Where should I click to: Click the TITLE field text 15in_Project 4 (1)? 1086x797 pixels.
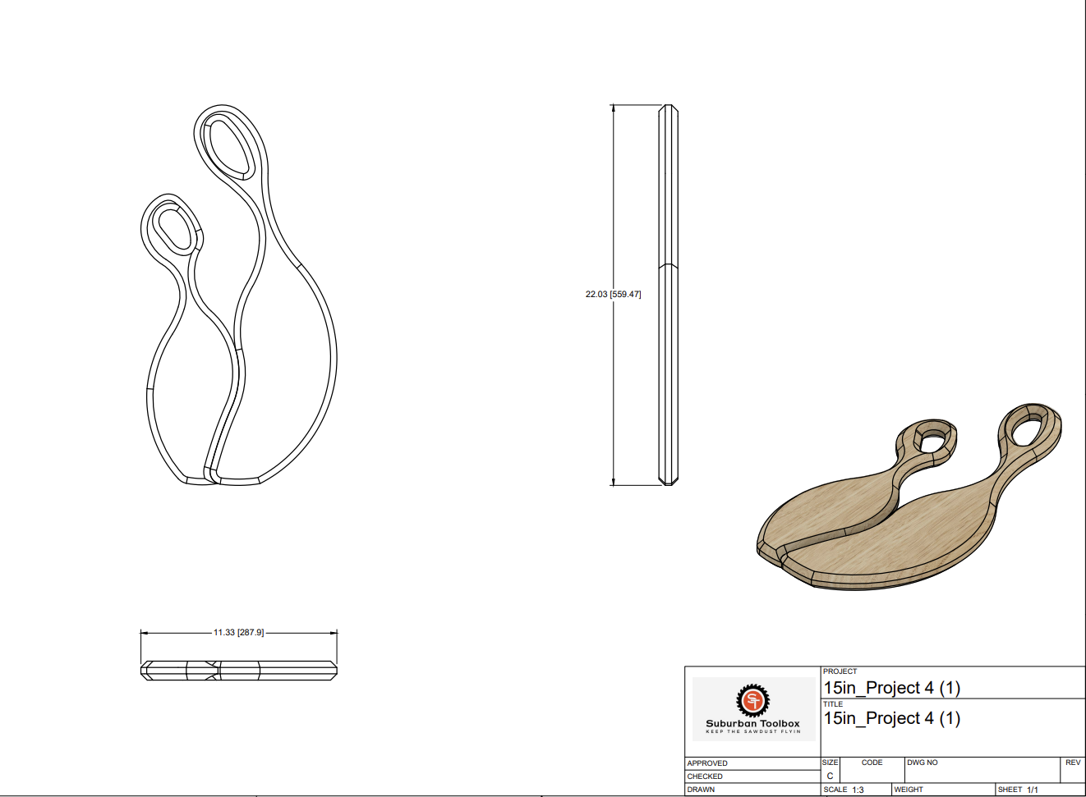pos(891,718)
